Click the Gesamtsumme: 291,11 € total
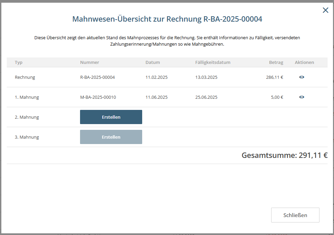 tap(284, 155)
